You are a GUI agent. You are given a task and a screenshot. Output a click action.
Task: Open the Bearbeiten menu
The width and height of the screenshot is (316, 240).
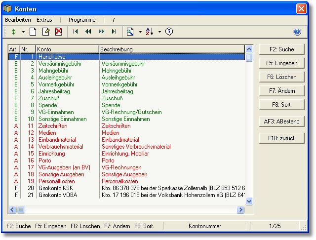pyautogui.click(x=18, y=20)
